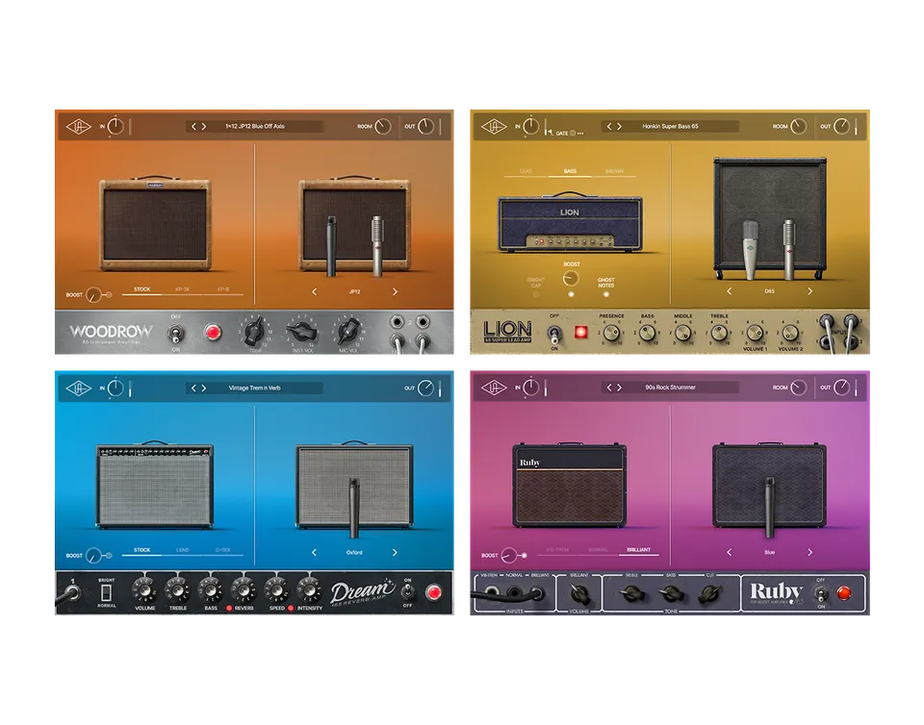Select next preset in Ruby plugin
The height and width of the screenshot is (725, 924).
pyautogui.click(x=619, y=387)
